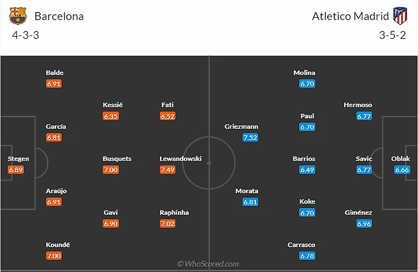Click the WhoScored.com watermark link
This screenshot has height=272, width=418.
208,264
